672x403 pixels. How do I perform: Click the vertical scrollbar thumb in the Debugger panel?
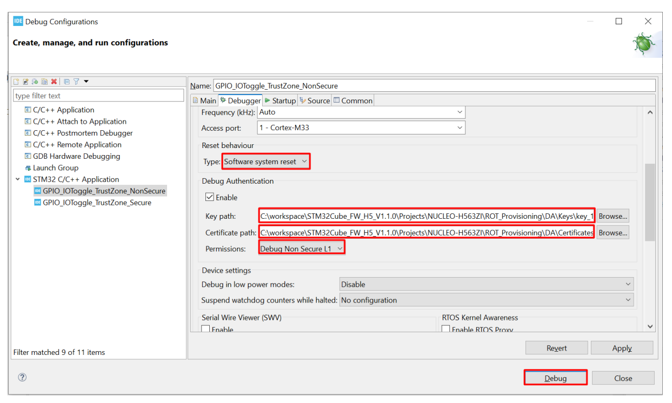coord(650,202)
